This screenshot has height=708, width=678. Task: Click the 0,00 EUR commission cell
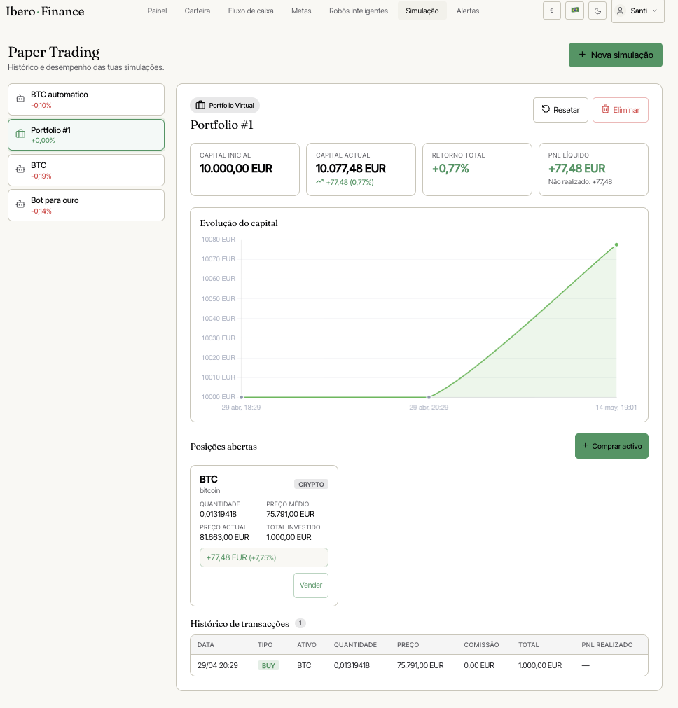(479, 665)
